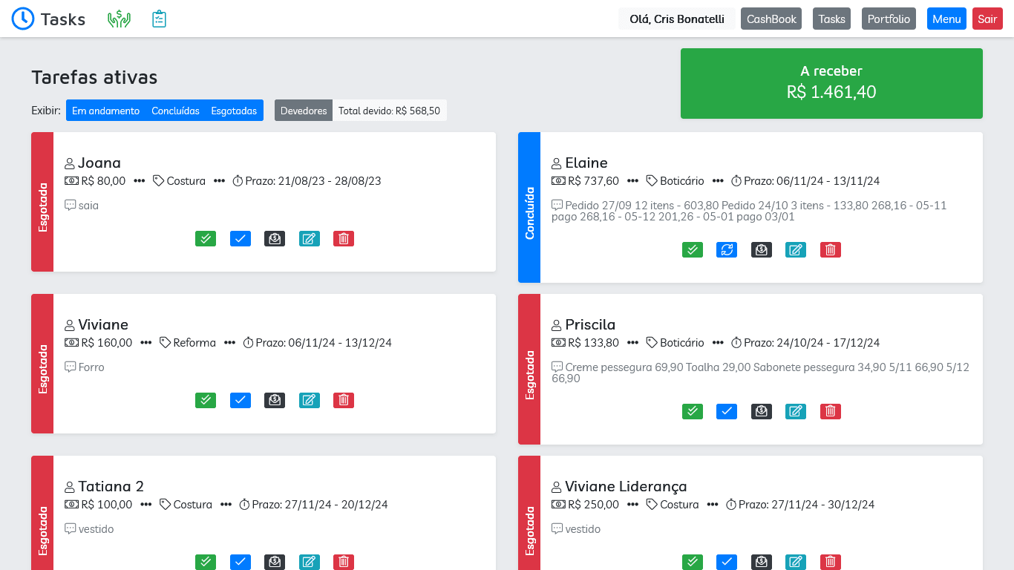
Task: Edit Viviane's Reforma task via pencil icon
Action: [x=310, y=400]
